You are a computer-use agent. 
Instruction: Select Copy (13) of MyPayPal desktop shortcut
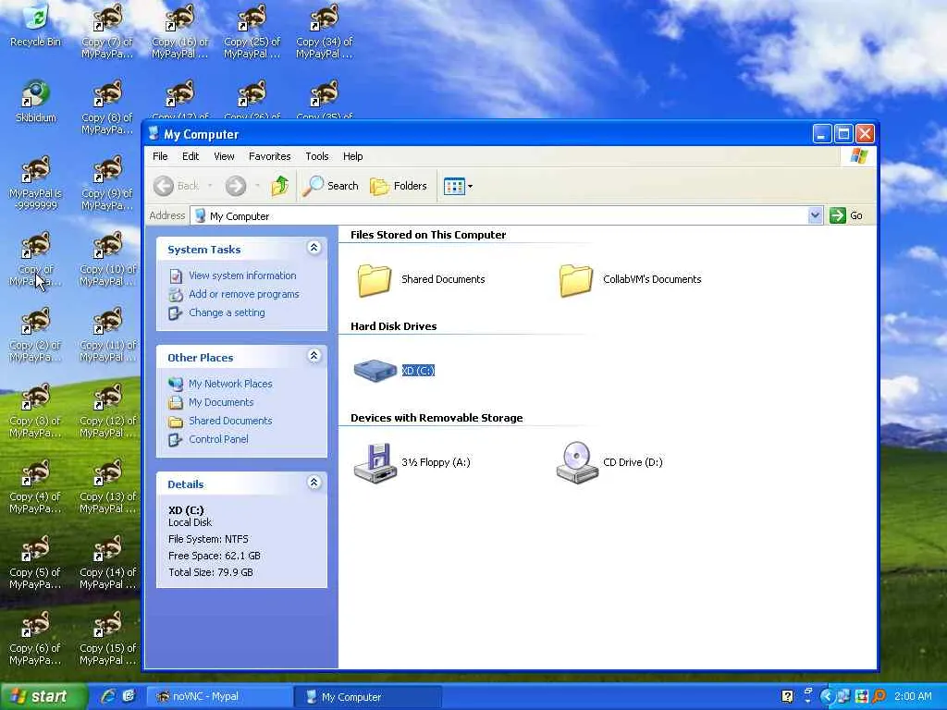[107, 486]
